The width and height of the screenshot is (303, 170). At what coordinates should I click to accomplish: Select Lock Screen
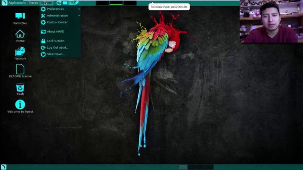coord(60,41)
